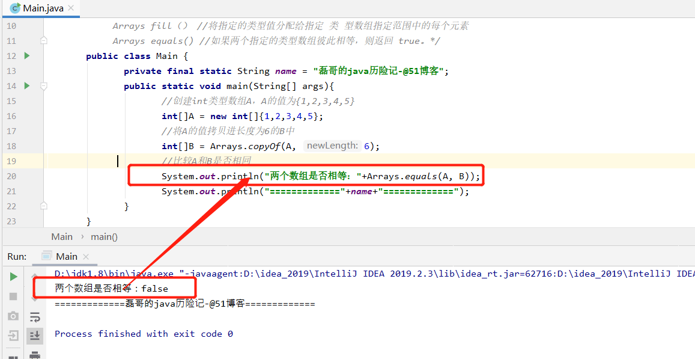
Task: Click the int[]A declaration on line 16
Action: pos(178,116)
